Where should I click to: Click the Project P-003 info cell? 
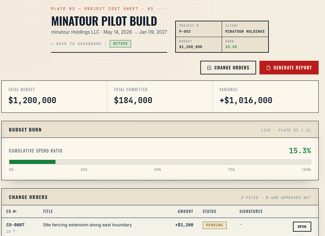click(199, 29)
